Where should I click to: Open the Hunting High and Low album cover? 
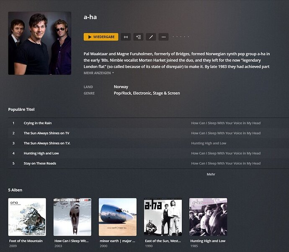[208, 217]
